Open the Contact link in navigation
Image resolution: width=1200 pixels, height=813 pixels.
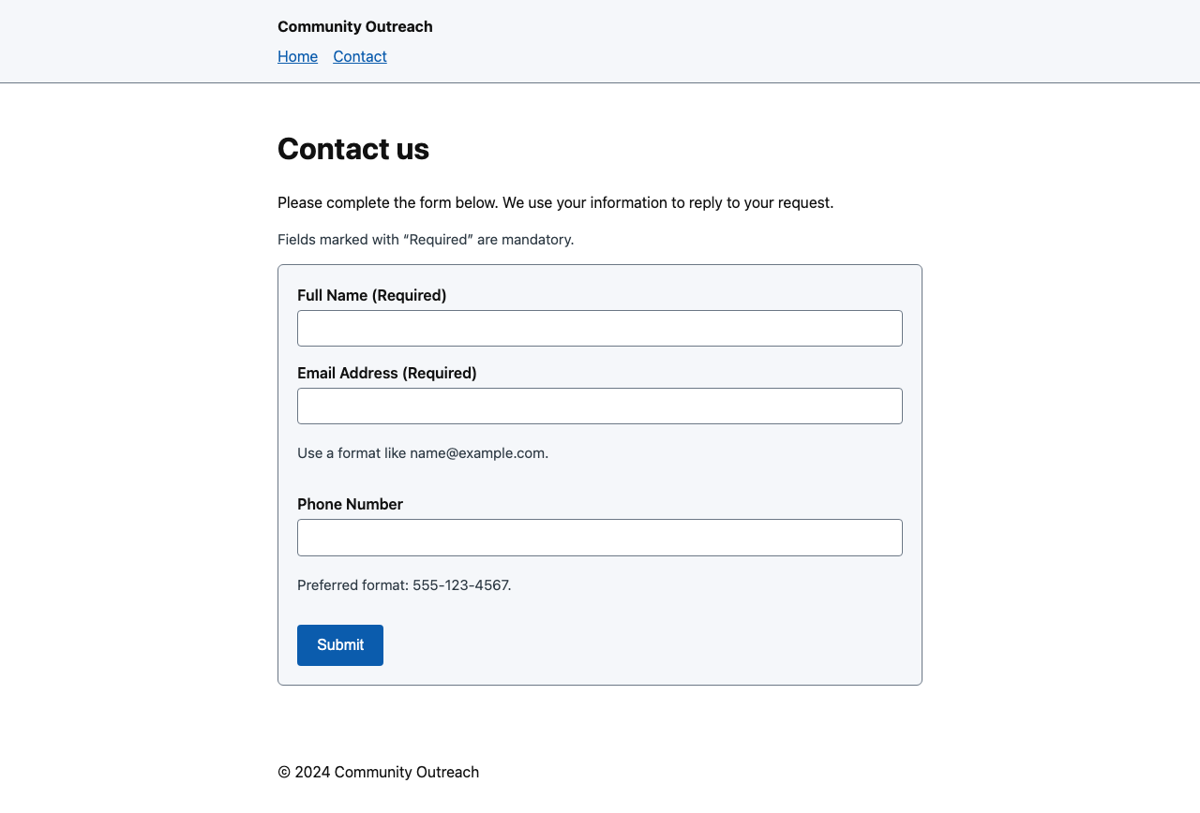click(359, 56)
